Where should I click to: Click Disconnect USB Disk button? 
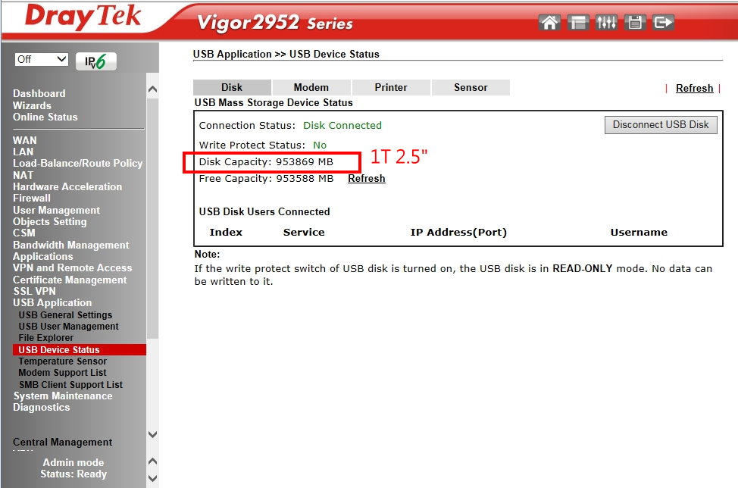[x=661, y=125]
